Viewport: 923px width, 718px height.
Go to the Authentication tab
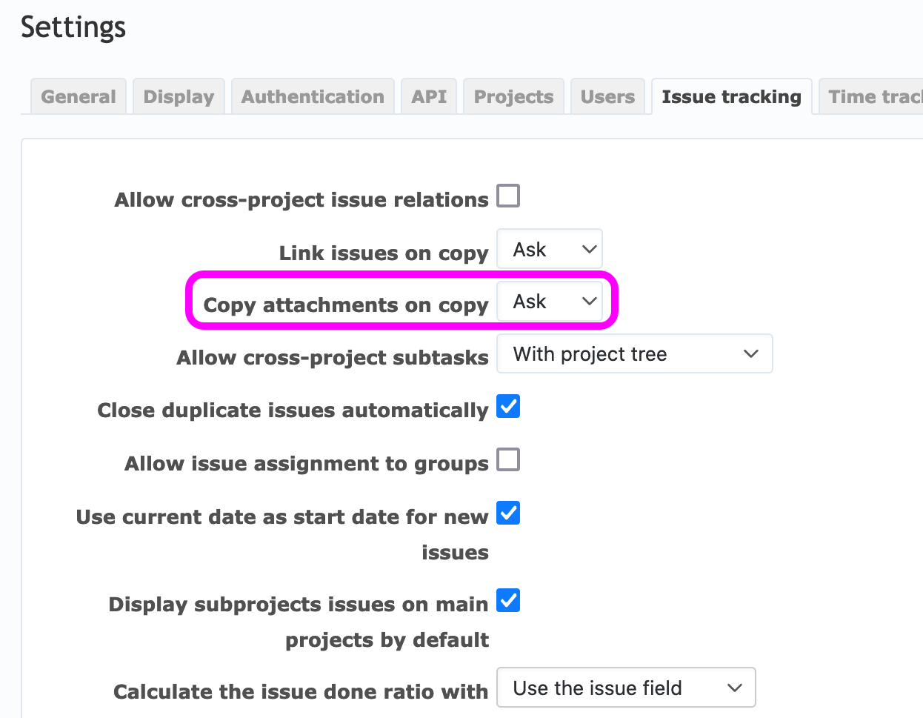coord(313,96)
